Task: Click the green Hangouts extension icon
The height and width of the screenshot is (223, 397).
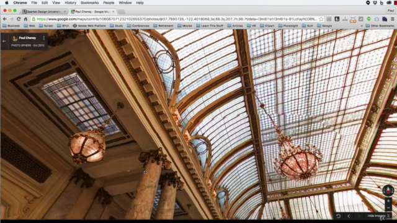Action: (368, 19)
